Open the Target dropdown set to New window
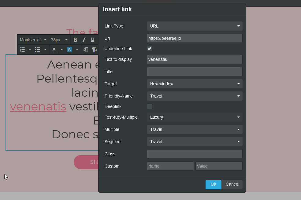 (x=195, y=84)
